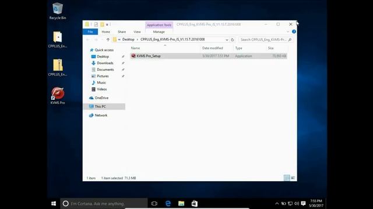Click the 5/30/2017 7:51 PM date cell
The image size is (373, 209).
(216, 56)
